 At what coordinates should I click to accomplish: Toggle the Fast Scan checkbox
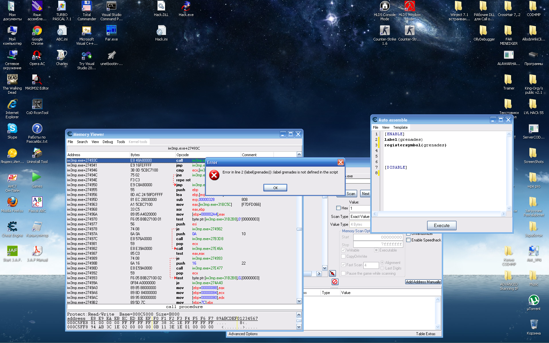pos(343,265)
